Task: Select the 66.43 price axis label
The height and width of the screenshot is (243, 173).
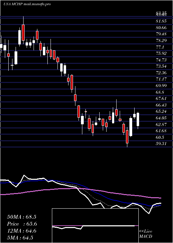Action: click(161, 105)
